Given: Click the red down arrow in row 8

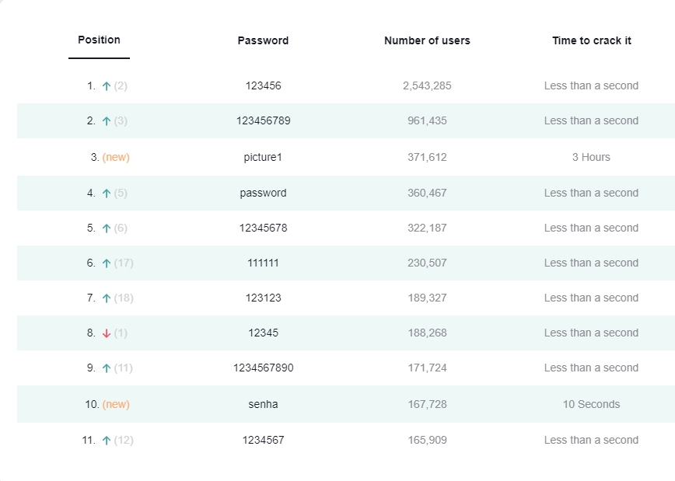Looking at the screenshot, I should [106, 333].
